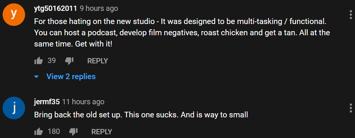
Task: Click the 9 hours ago timestamp
Action: 99,9
